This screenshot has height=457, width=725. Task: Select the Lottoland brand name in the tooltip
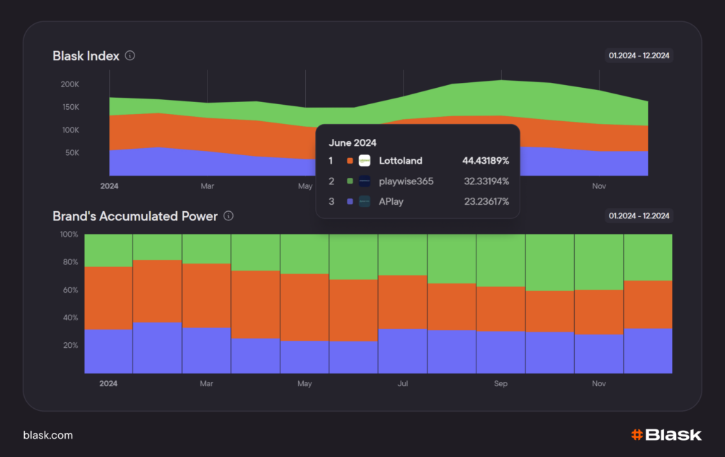401,161
